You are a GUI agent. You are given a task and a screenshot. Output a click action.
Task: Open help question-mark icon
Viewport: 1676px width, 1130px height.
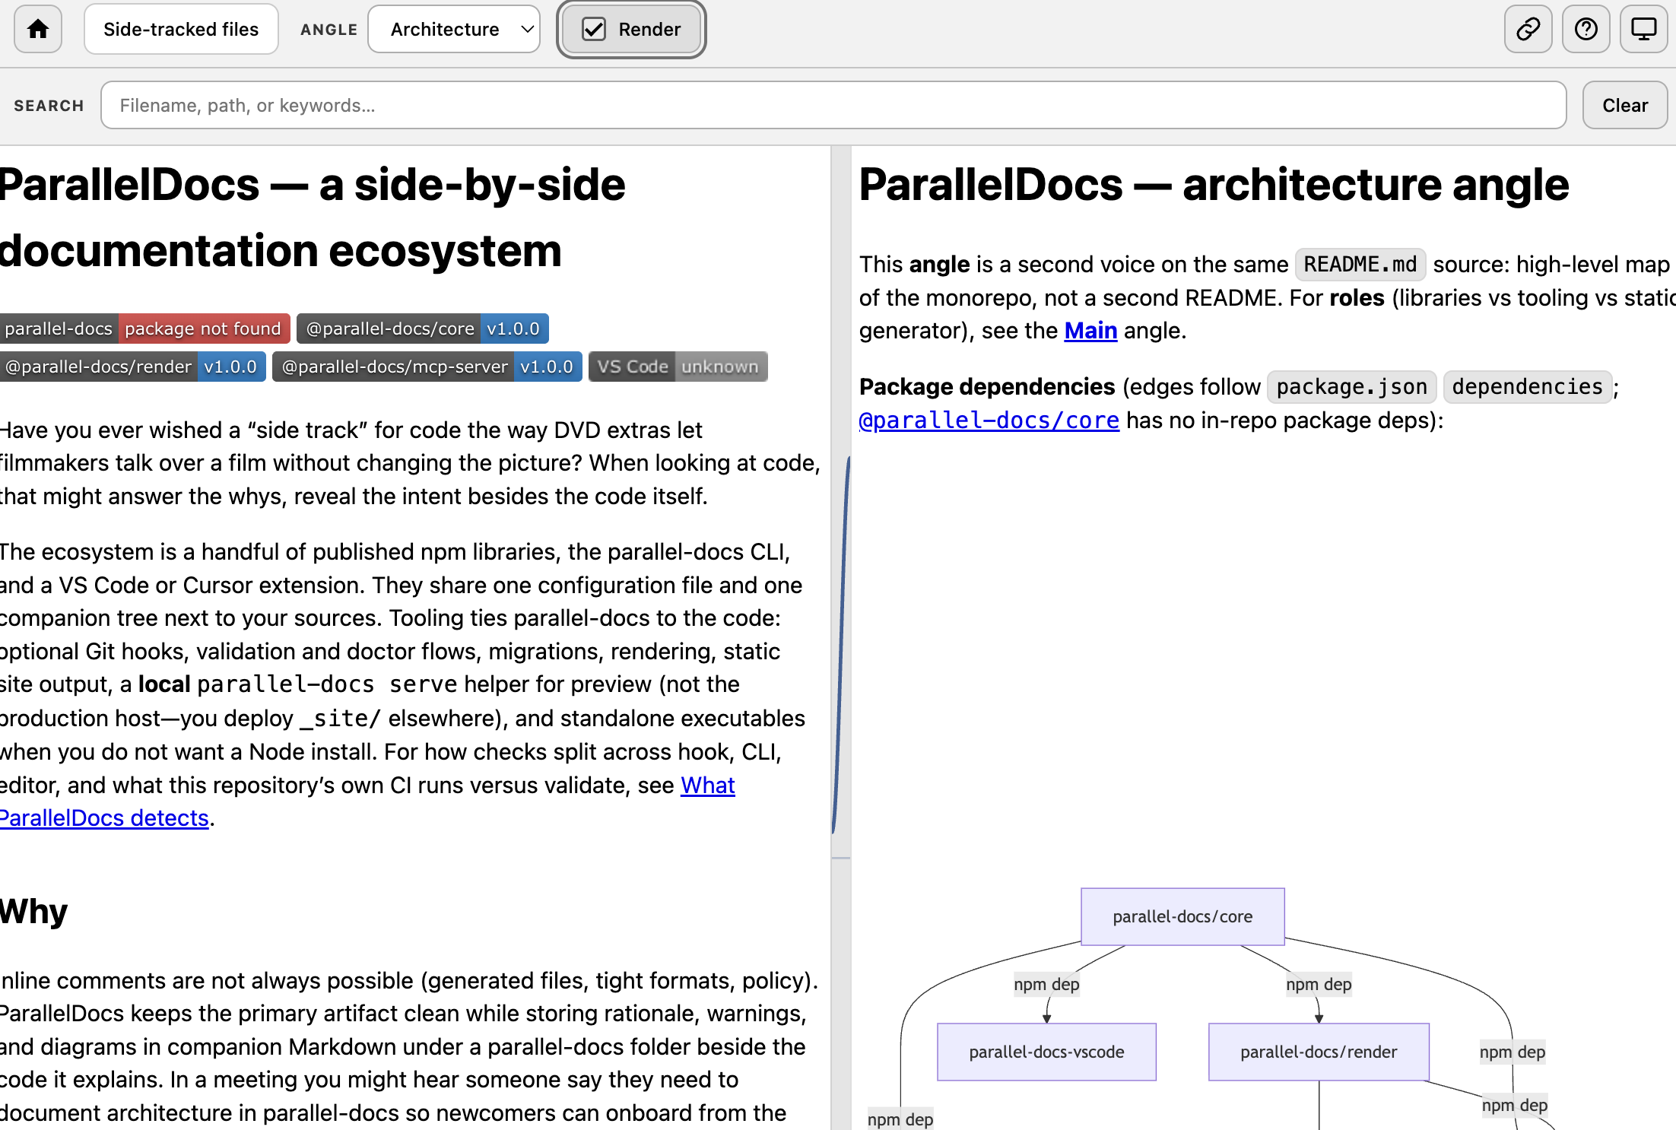click(x=1586, y=29)
